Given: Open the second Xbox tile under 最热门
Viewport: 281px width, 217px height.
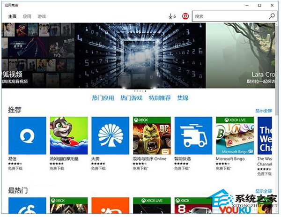Looking at the screenshot, I should coord(69,205).
